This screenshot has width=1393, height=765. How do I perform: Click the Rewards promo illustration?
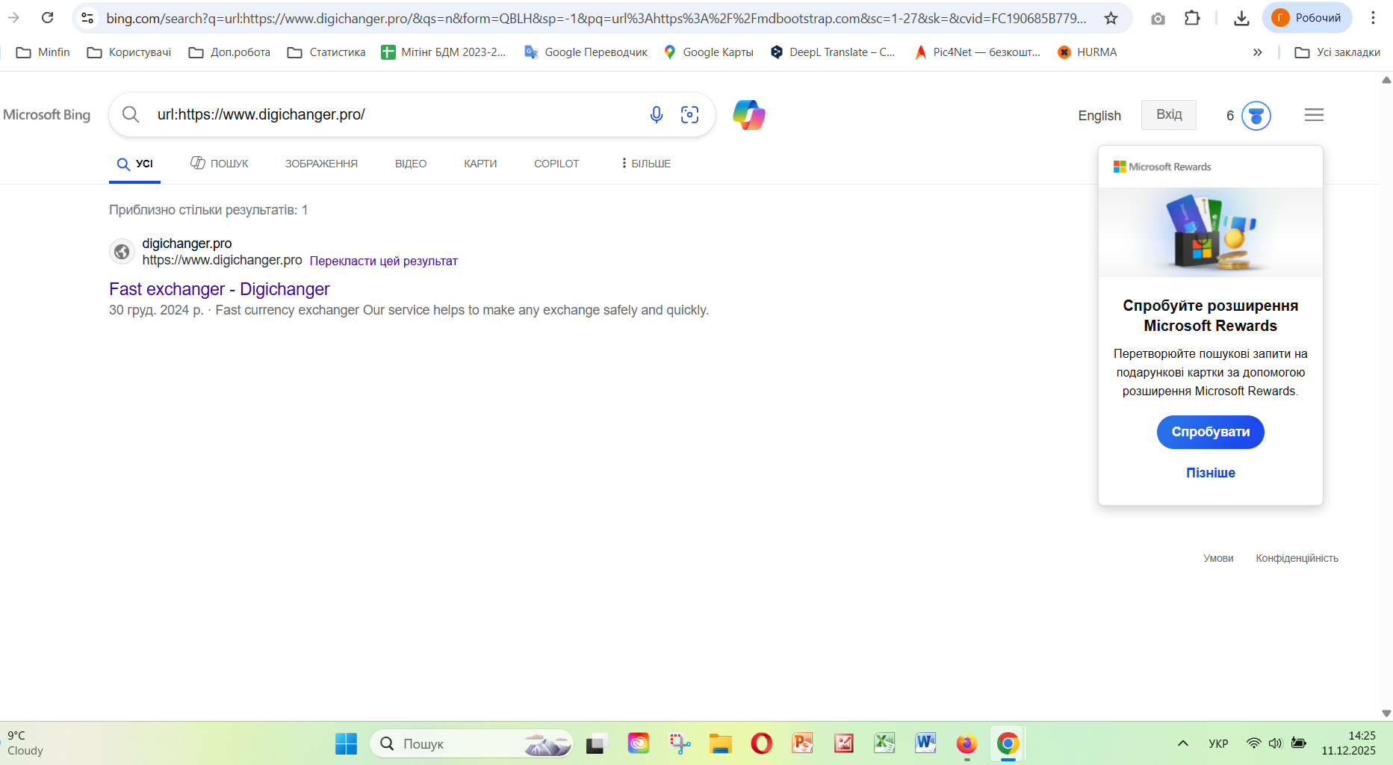(x=1210, y=232)
